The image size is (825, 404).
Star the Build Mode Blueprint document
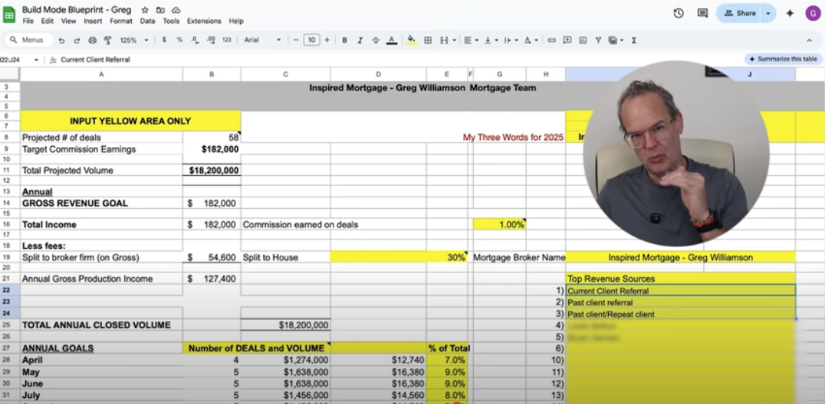tap(145, 10)
